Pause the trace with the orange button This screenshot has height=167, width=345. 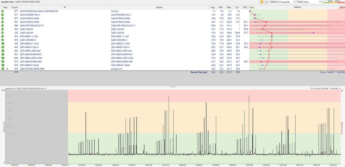pyautogui.click(x=262, y=2)
